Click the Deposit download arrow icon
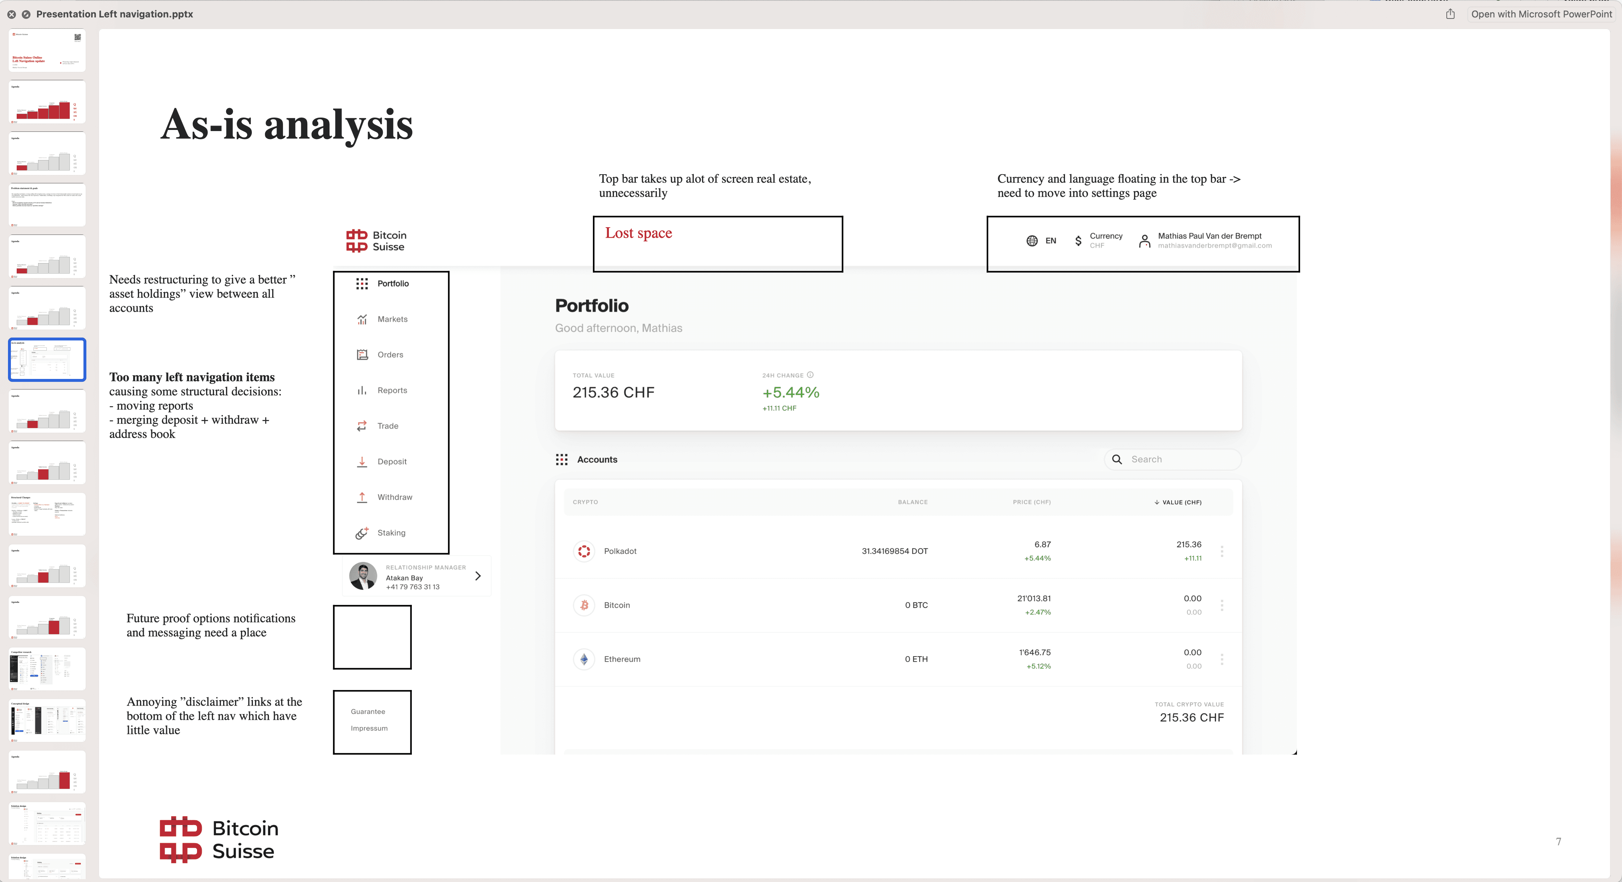The height and width of the screenshot is (882, 1622). 362,462
